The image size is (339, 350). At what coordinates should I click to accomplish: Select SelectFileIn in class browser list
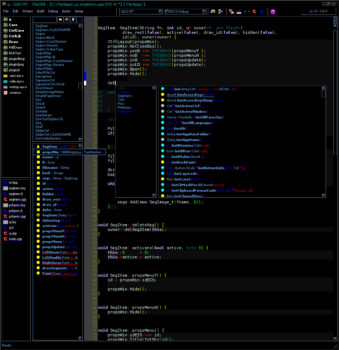click(x=44, y=69)
